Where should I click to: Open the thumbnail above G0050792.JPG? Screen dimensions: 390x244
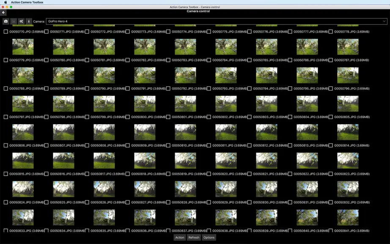click(x=185, y=75)
